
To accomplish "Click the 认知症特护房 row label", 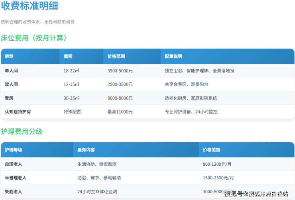I will [18, 112].
